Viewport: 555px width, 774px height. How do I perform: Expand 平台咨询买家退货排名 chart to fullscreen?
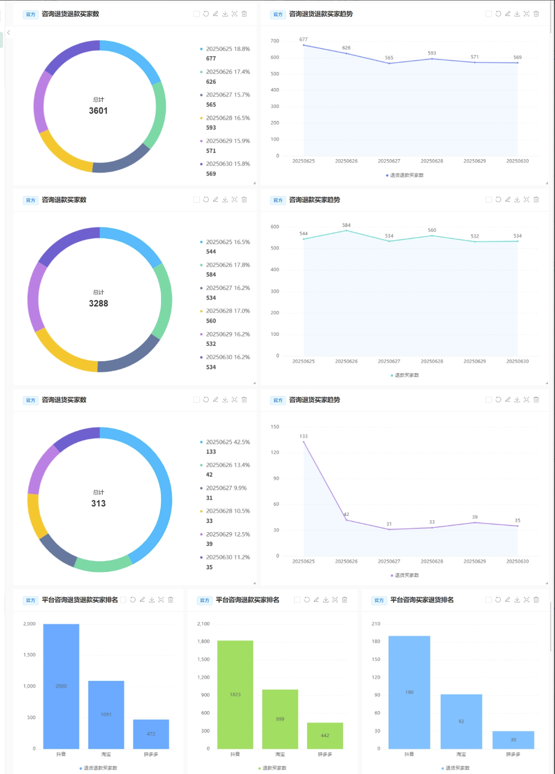tap(527, 599)
